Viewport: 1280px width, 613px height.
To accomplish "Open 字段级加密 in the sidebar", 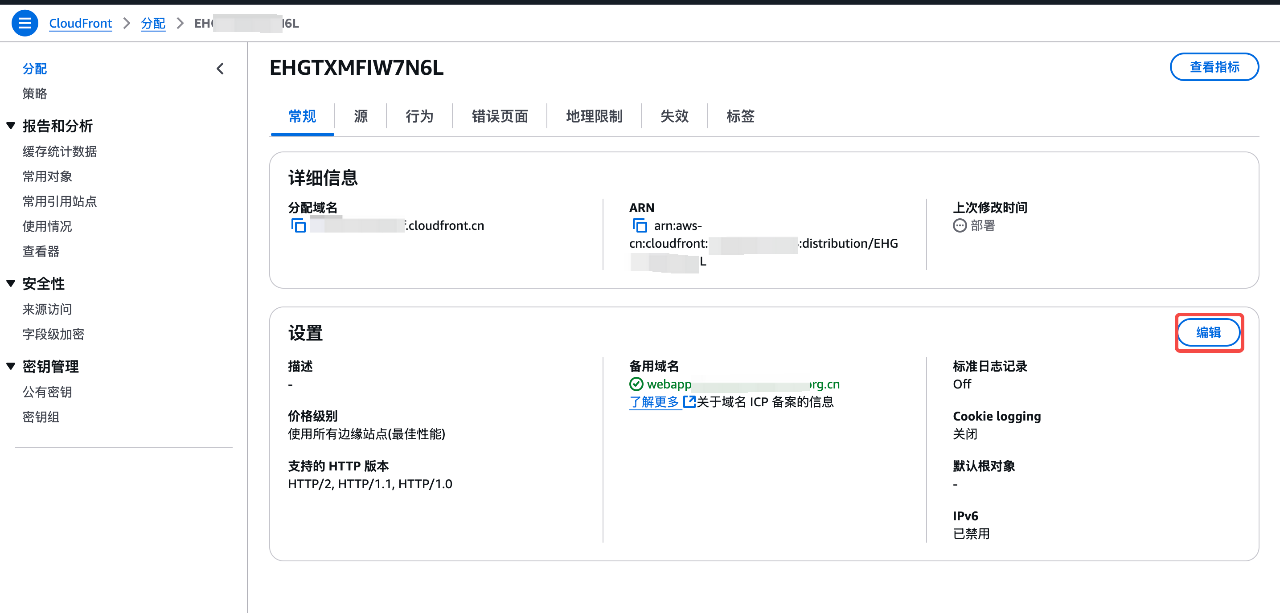I will click(53, 334).
